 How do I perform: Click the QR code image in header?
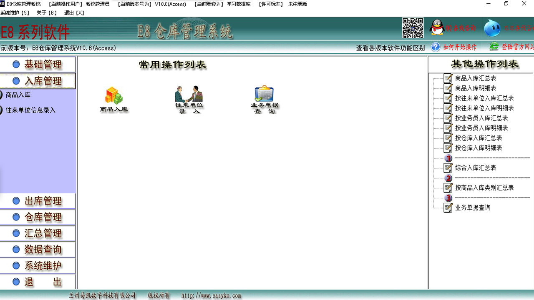(x=413, y=28)
